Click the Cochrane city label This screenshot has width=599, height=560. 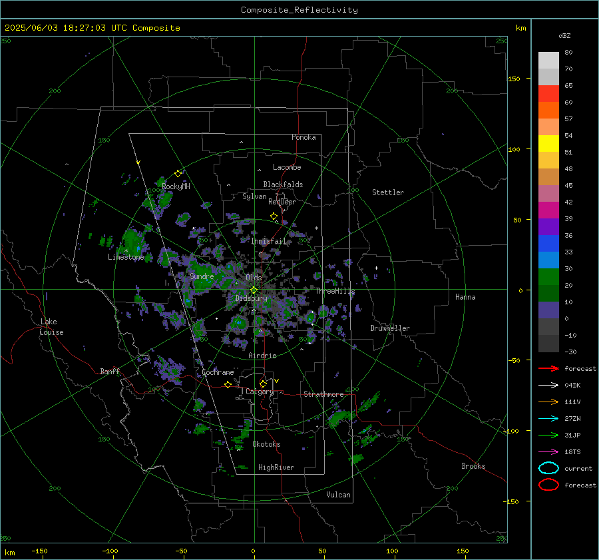(x=218, y=372)
